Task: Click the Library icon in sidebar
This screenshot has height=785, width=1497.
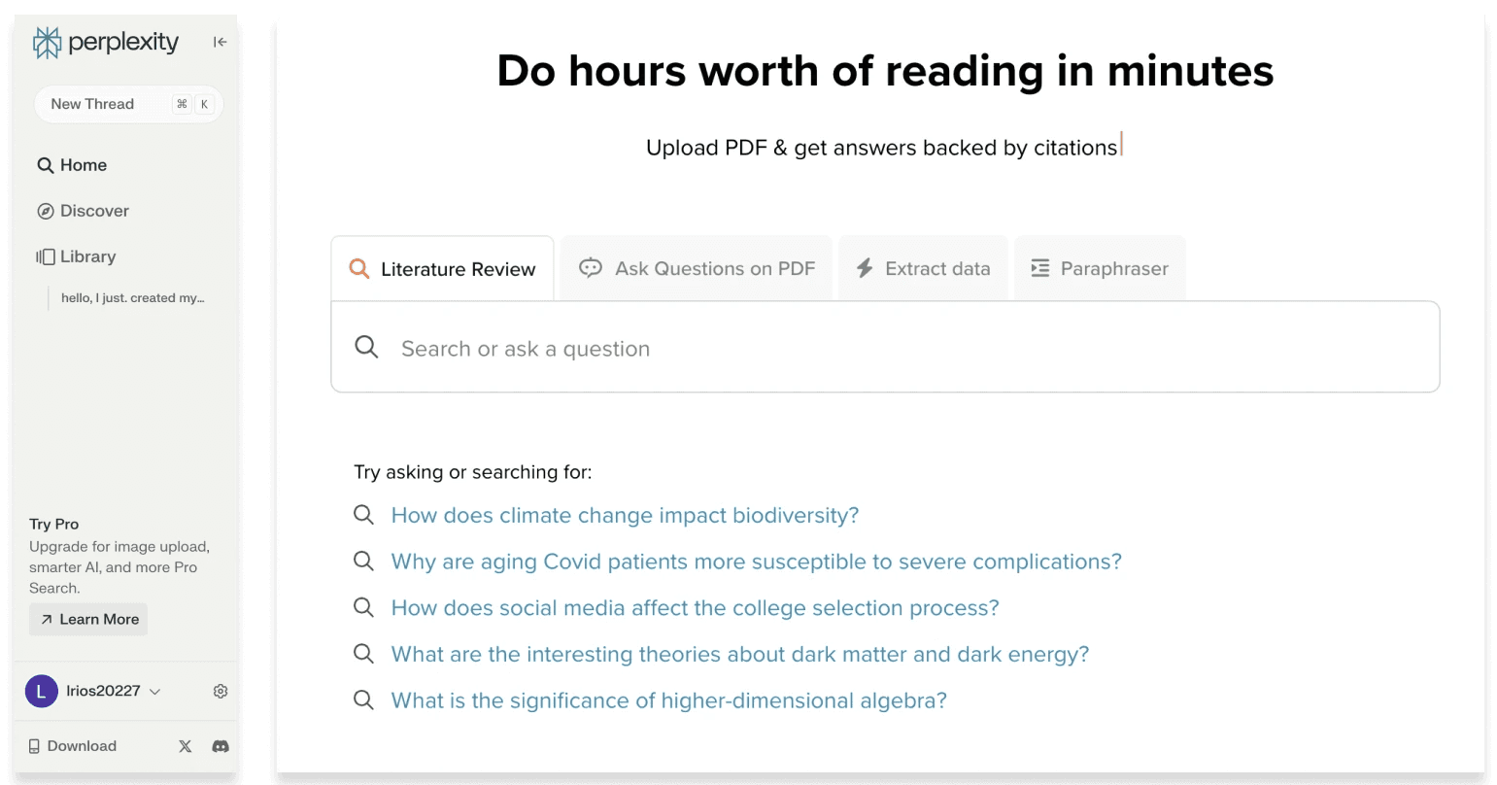Action: point(46,256)
